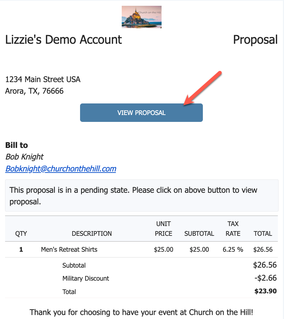
Task: Click the VIEW PROPOSAL button
Action: click(141, 113)
